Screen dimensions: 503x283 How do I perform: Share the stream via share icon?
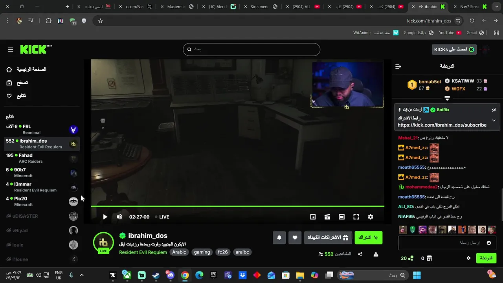click(360, 254)
